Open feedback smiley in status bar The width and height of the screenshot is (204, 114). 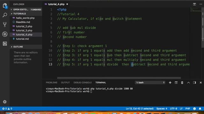point(194,109)
